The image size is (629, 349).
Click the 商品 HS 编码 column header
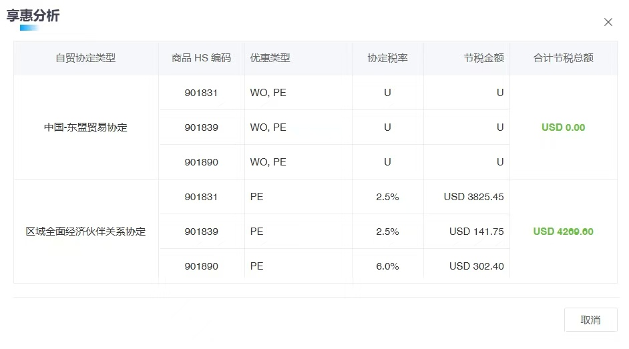201,58
